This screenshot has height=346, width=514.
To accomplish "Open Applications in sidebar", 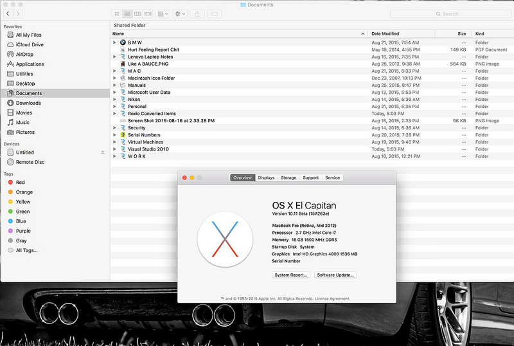I will (30, 64).
